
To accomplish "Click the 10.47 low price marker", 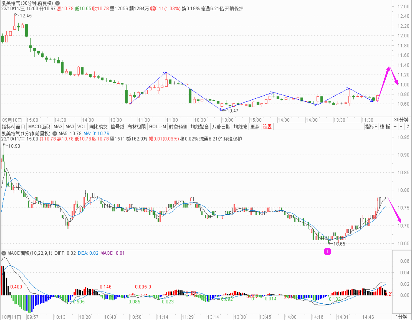I will (232, 111).
